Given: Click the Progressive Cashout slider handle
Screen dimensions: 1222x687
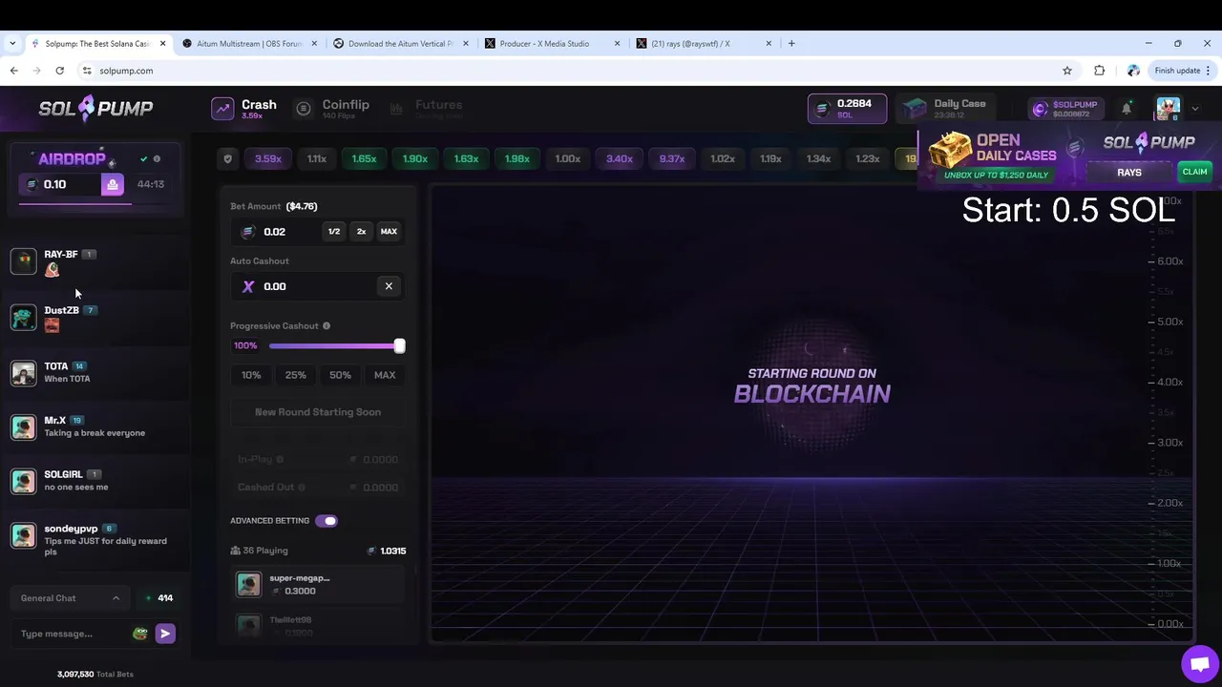Looking at the screenshot, I should click(399, 345).
